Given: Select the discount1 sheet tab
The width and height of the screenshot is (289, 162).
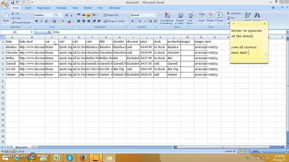Looking at the screenshot, I should [22, 147].
